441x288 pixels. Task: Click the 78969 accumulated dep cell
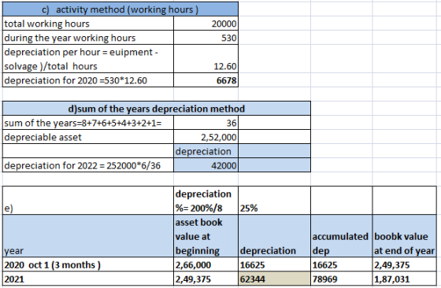point(342,279)
